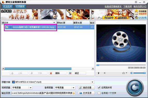
Task: Take a snapshot with camera icon
Action: 124,73
